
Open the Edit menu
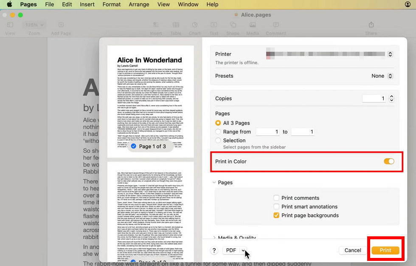(x=67, y=5)
